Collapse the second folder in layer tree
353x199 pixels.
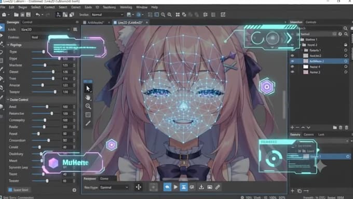pos(301,45)
